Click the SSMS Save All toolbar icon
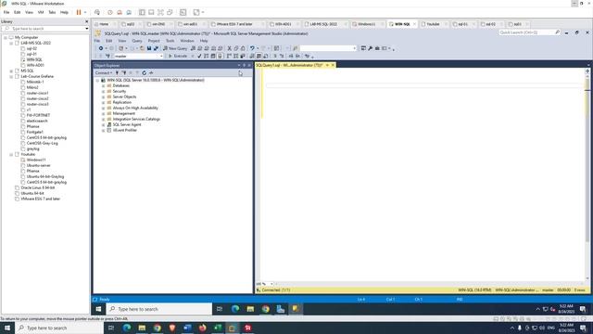This screenshot has width=593, height=334. click(156, 48)
